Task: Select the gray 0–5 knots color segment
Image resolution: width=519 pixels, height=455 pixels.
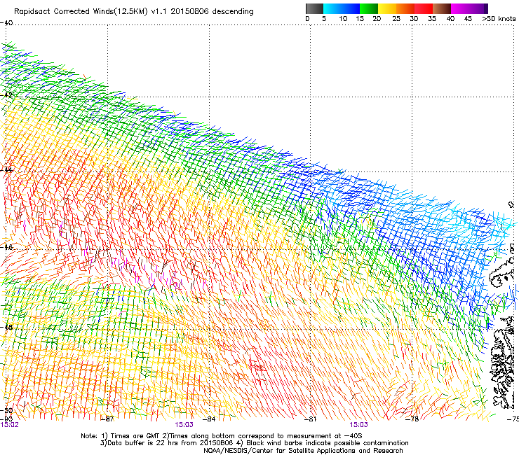Action: coord(314,8)
